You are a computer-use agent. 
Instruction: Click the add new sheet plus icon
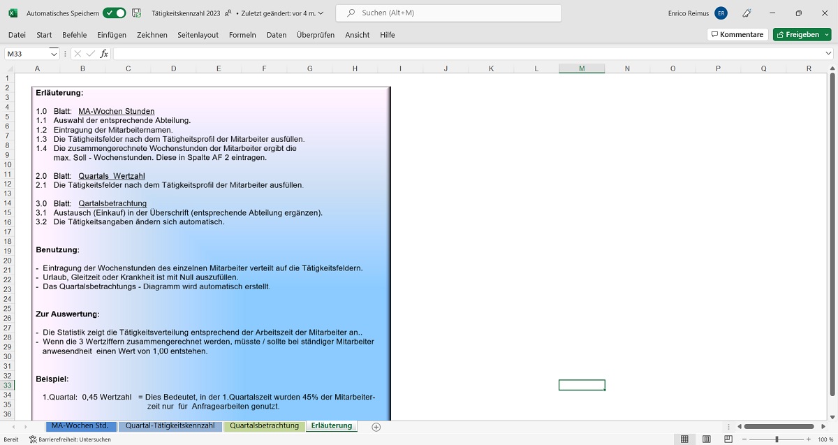(x=376, y=427)
